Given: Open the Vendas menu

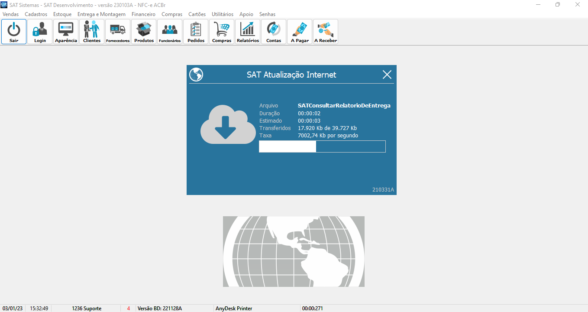Looking at the screenshot, I should [x=11, y=14].
